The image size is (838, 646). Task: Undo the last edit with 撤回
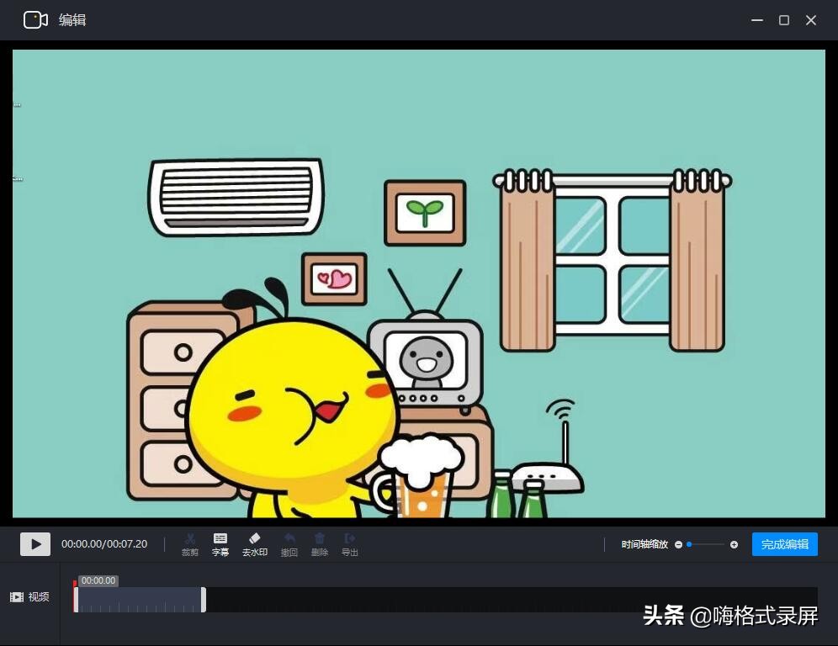click(x=289, y=543)
